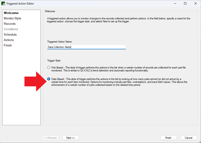Click the Part Based description text
Viewport: 201px width, 143px height.
tap(119, 69)
